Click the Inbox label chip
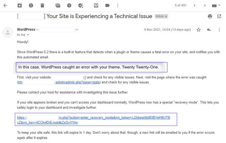This screenshot has height=143, width=226. [161, 16]
